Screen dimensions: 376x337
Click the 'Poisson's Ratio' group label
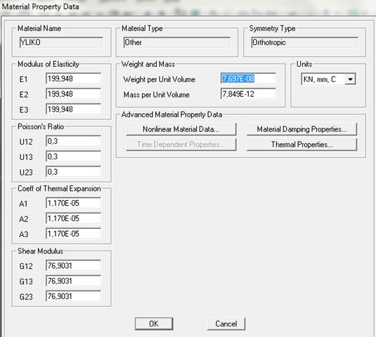pos(41,126)
